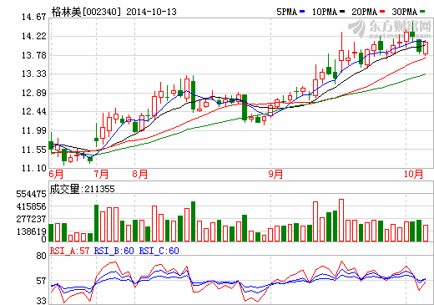Select the 20PMA legend label

(364, 12)
